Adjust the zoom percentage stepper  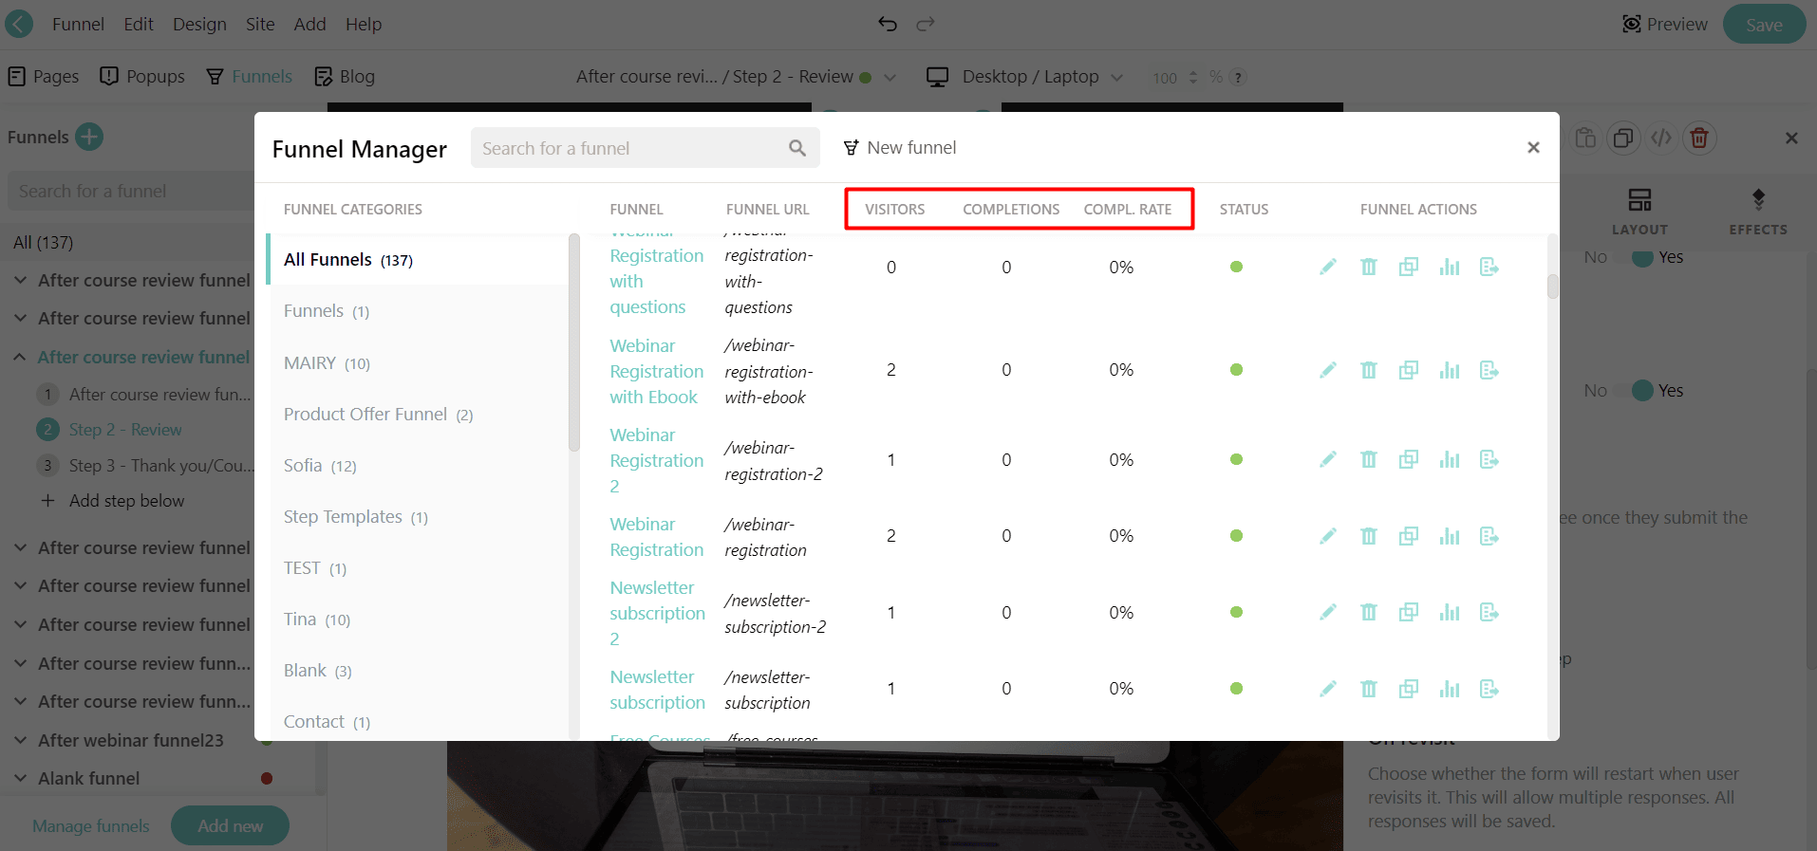click(x=1193, y=77)
